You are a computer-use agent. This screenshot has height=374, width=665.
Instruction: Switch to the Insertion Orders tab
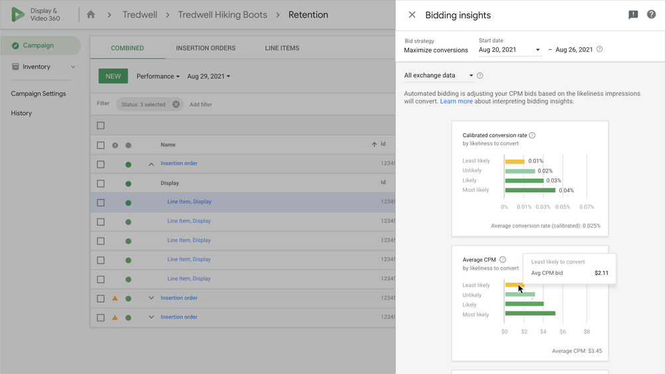[205, 48]
